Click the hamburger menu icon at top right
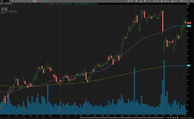Screen dimensions: 194x119 [192, 1]
